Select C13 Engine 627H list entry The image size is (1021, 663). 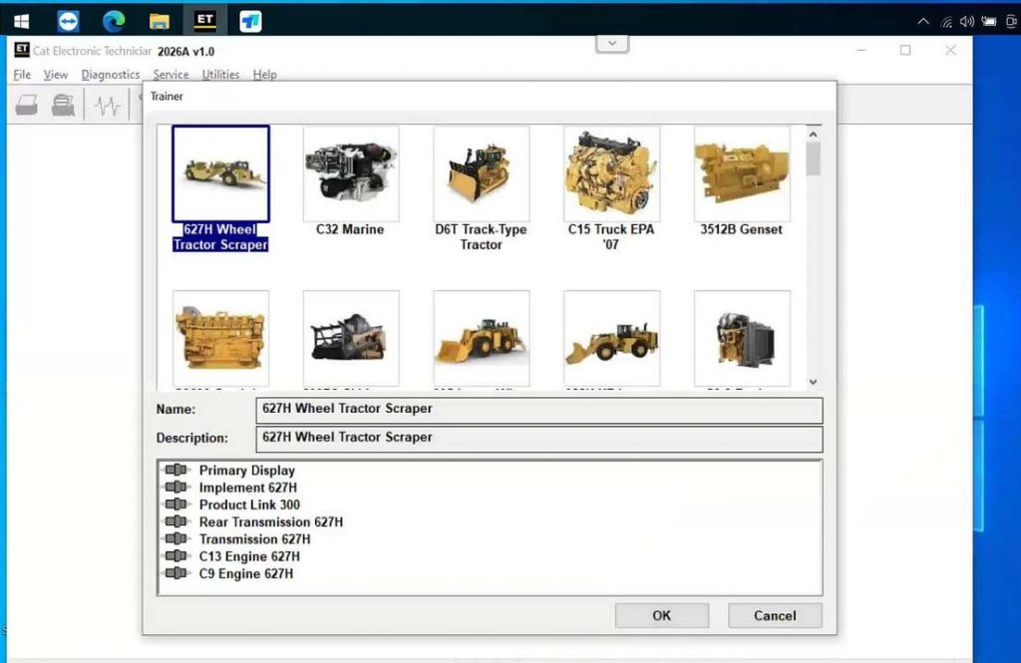pyautogui.click(x=249, y=557)
